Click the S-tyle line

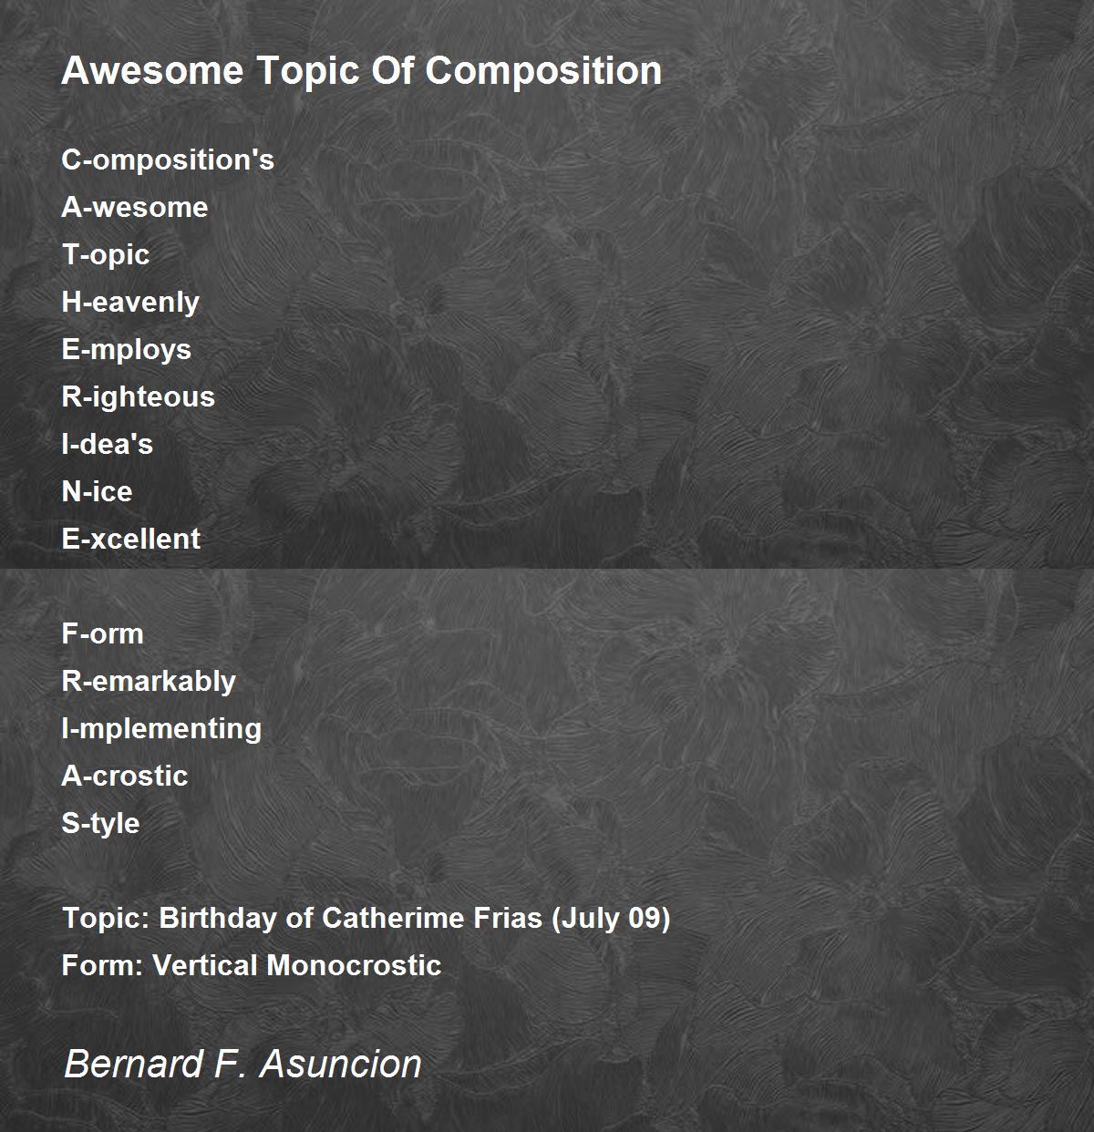pos(101,824)
